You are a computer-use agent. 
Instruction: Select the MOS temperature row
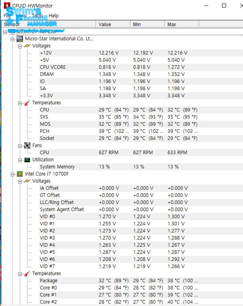141,124
